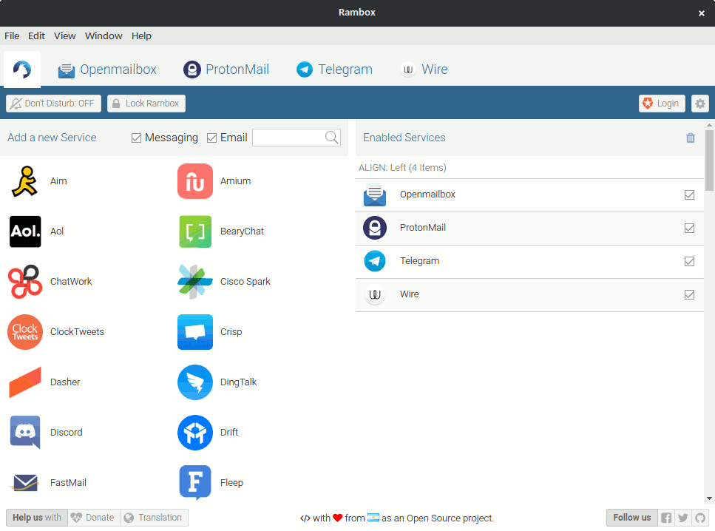Image resolution: width=715 pixels, height=531 pixels.
Task: Choose the BearyChat green bracket icon
Action: pos(195,231)
